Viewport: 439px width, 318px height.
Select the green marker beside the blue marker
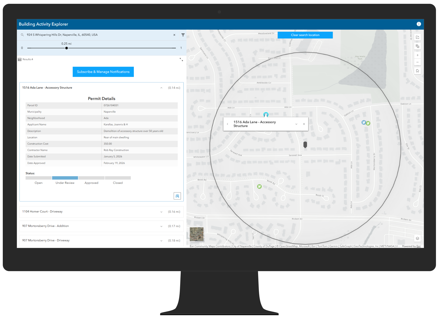[368, 123]
